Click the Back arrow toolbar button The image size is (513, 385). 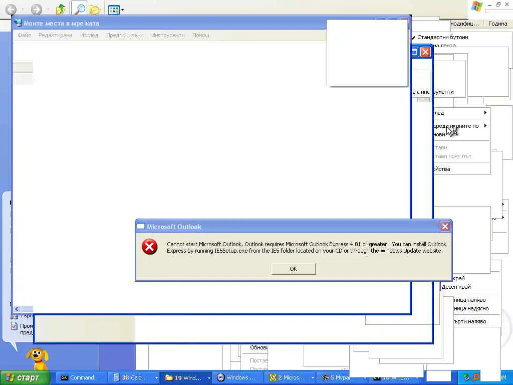(x=11, y=10)
